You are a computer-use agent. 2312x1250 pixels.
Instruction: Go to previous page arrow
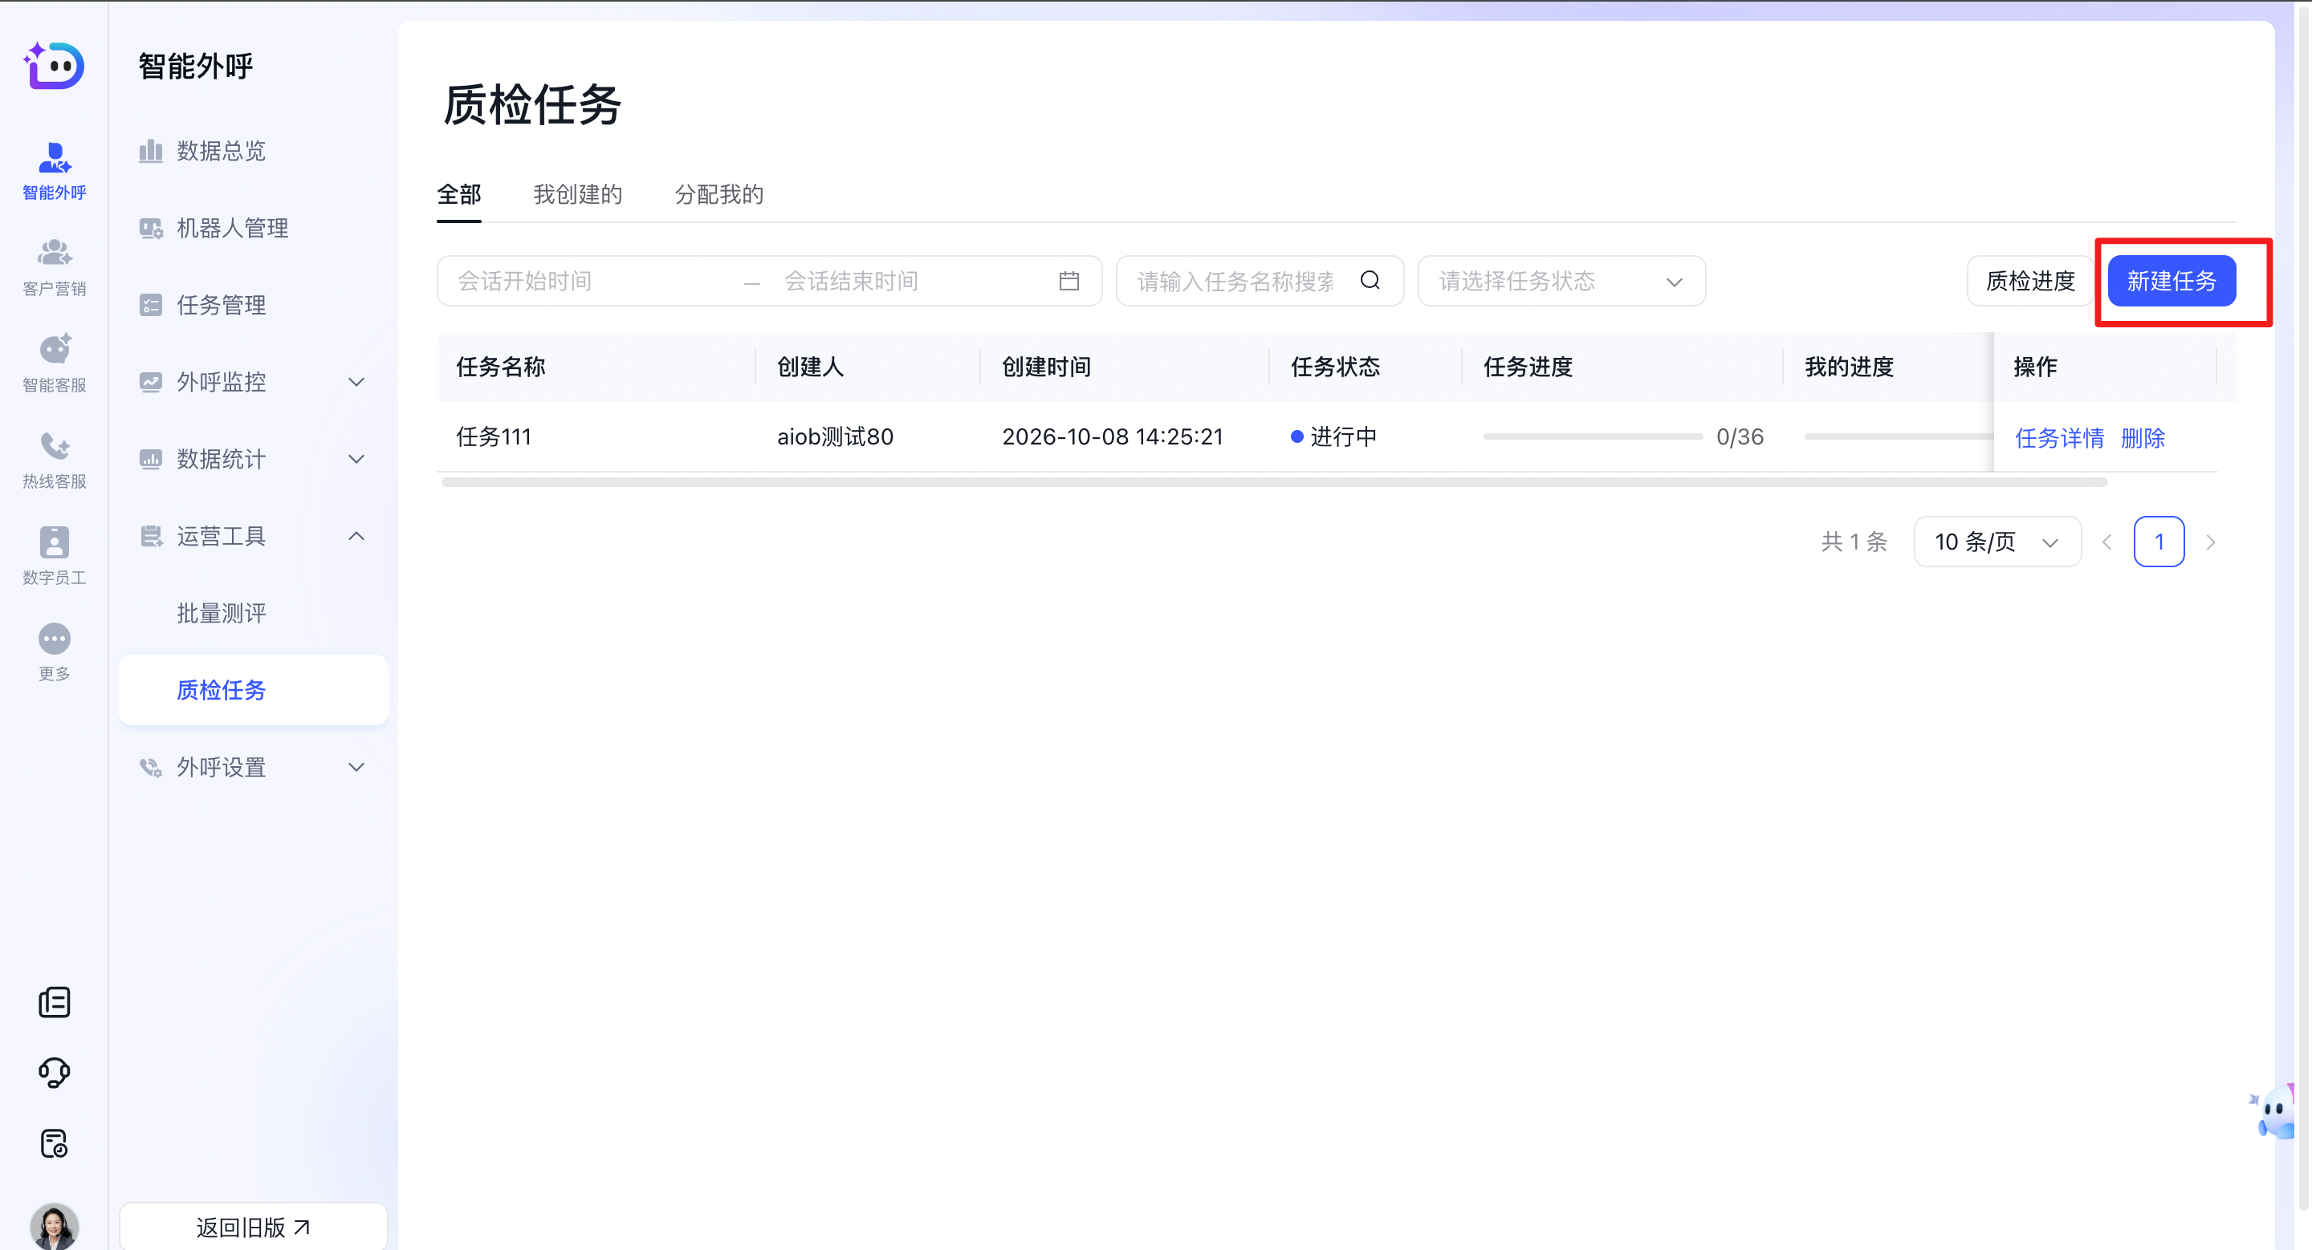[2107, 542]
